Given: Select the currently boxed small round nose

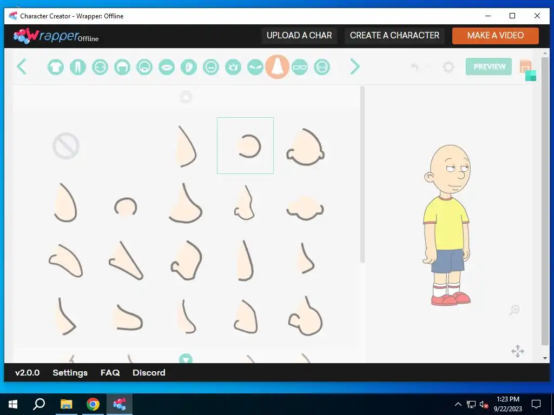Looking at the screenshot, I should pyautogui.click(x=245, y=145).
